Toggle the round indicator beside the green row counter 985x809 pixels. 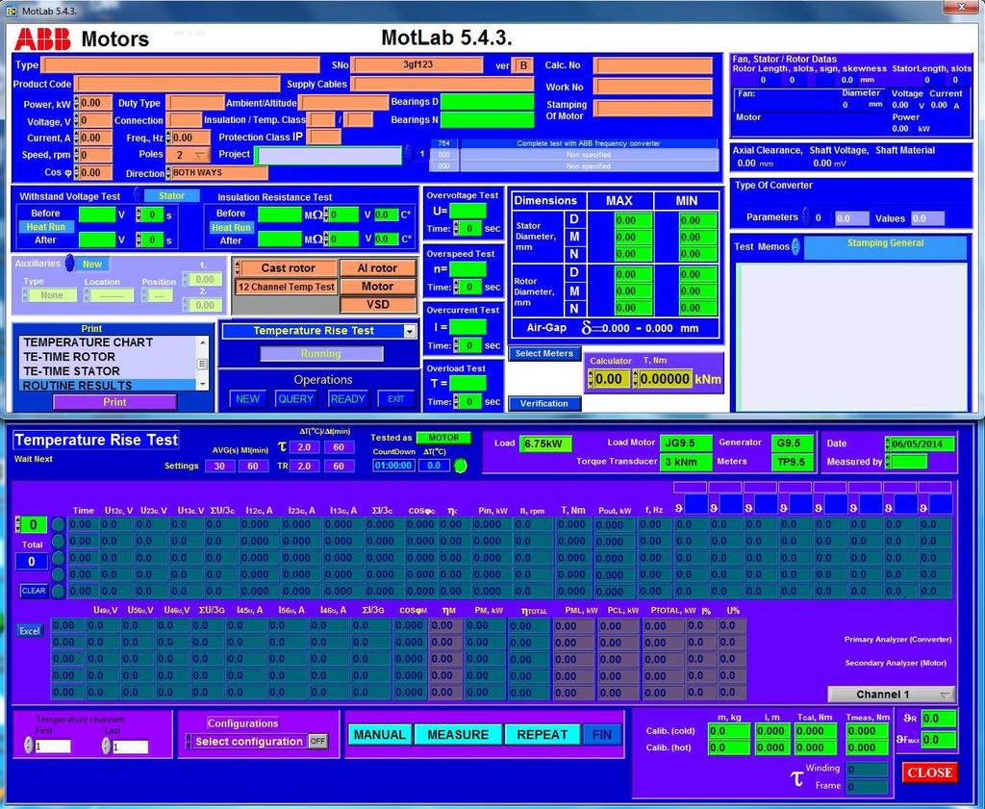click(58, 524)
